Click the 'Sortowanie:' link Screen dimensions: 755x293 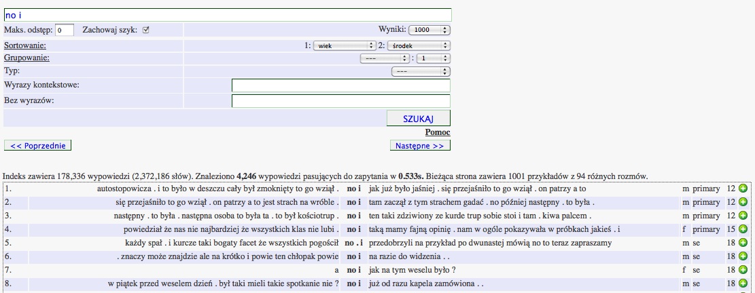point(25,45)
